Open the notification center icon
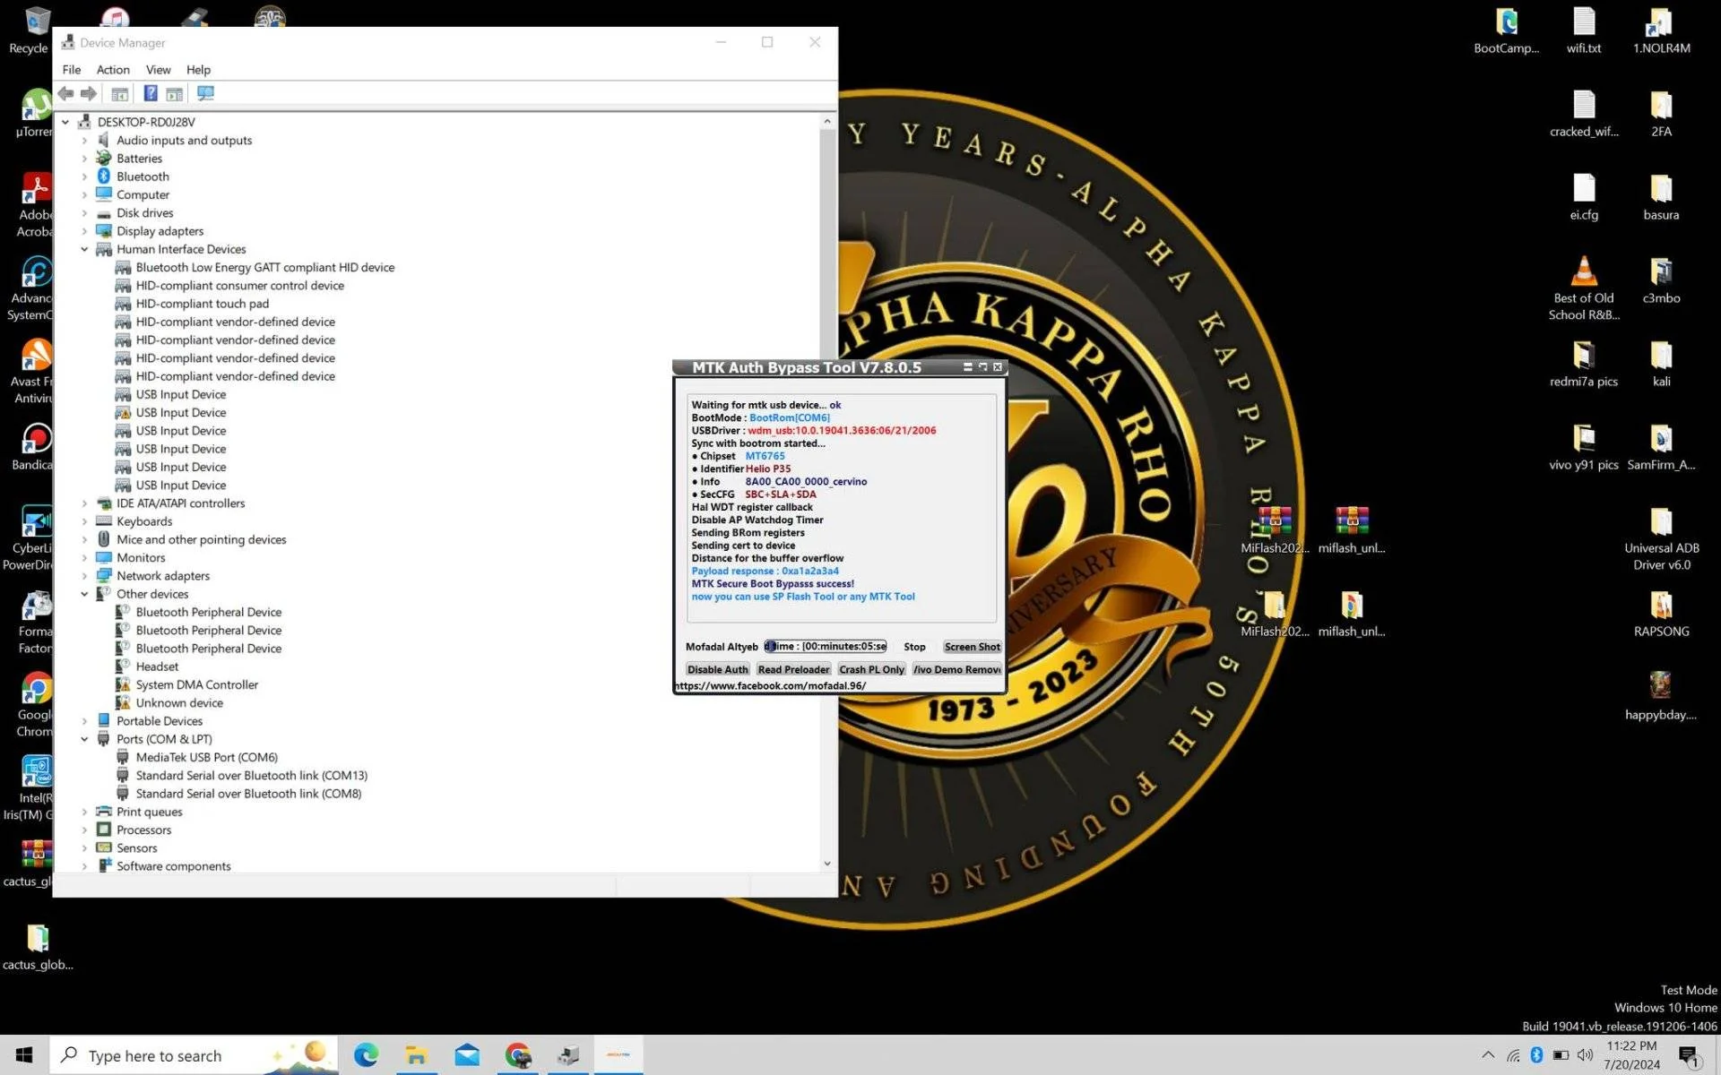Screen dimensions: 1721x1075 1689,1055
